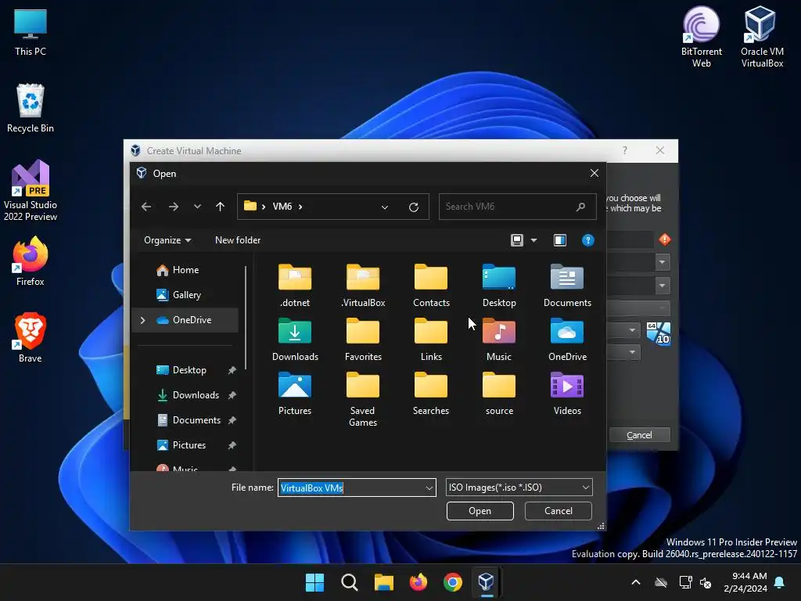
Task: Launch Chrome from taskbar
Action: 453,582
